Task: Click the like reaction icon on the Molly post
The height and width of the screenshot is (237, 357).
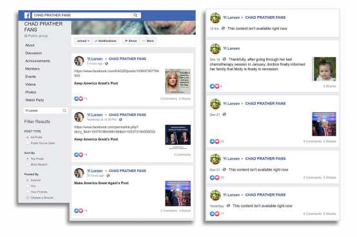Action: pyautogui.click(x=212, y=86)
